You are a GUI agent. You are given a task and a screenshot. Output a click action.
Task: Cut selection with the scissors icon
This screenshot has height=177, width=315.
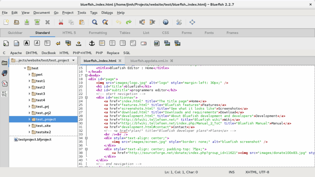[61, 22]
